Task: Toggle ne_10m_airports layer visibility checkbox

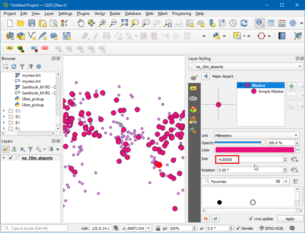Action: click(11, 158)
